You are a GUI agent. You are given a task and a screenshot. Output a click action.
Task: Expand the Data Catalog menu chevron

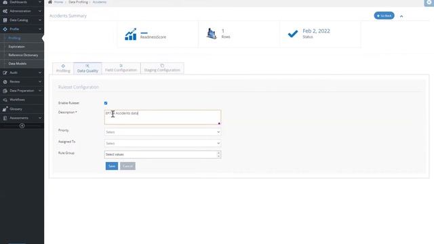[x=40, y=20]
